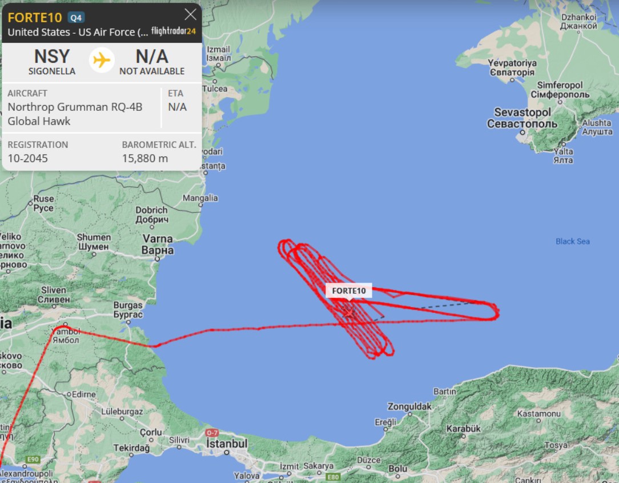
Task: Click the O-7 highway badge near Istanbul
Action: click(212, 433)
